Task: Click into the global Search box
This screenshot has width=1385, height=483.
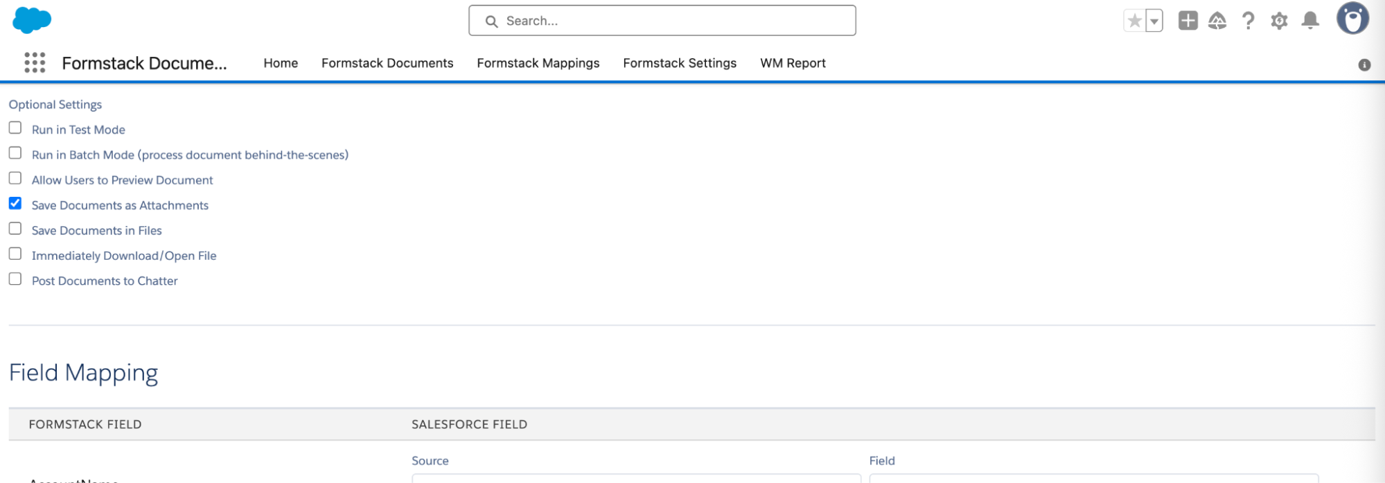Action: pos(662,21)
